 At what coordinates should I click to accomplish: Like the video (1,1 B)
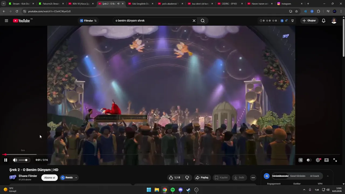174,178
